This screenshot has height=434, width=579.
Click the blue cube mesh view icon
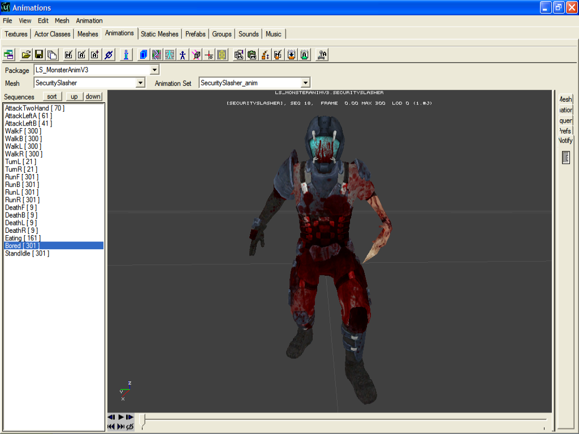coord(144,55)
